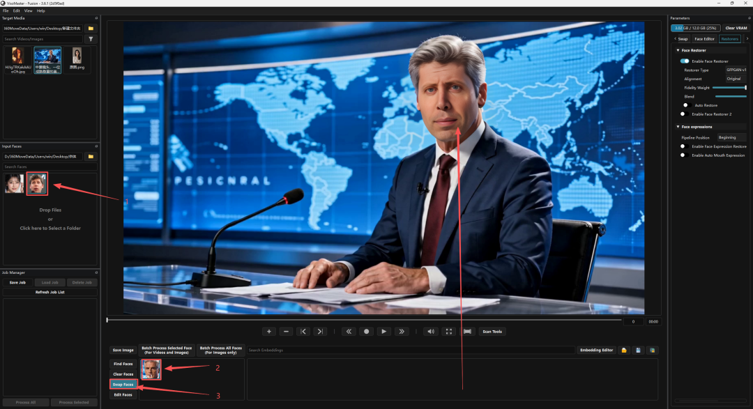The width and height of the screenshot is (753, 409).
Task: Click the save-as embeddings icon
Action: click(x=652, y=350)
